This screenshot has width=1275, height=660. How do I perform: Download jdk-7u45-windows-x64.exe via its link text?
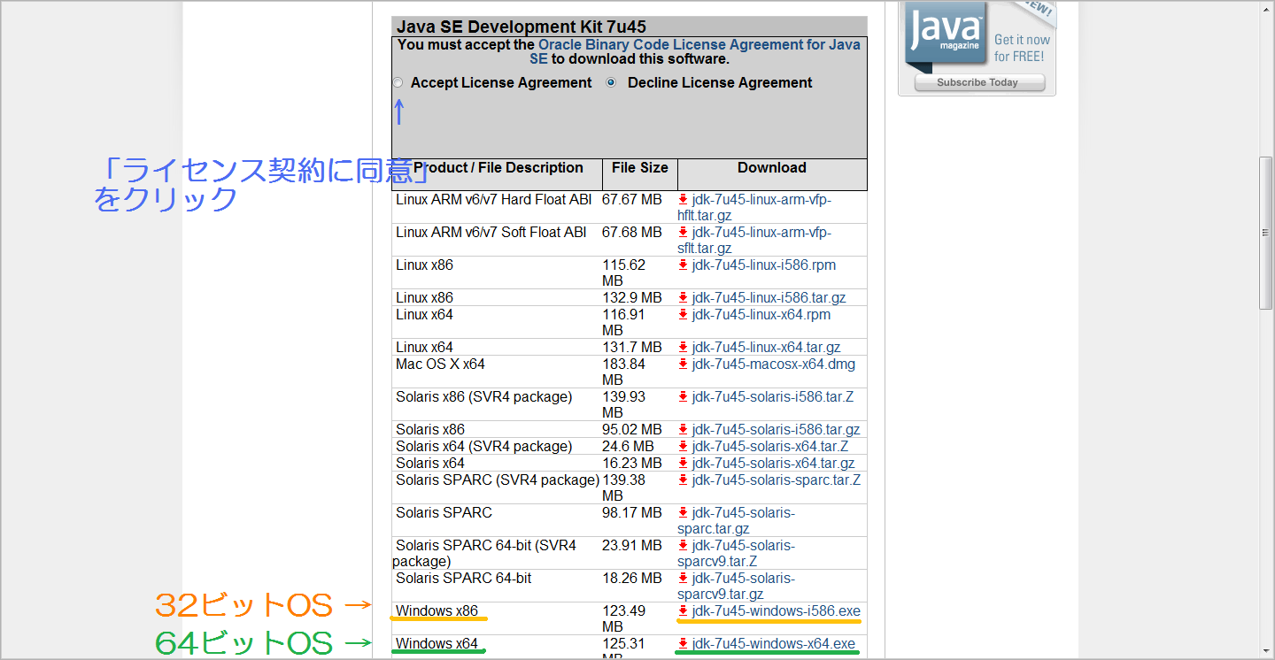pyautogui.click(x=774, y=644)
